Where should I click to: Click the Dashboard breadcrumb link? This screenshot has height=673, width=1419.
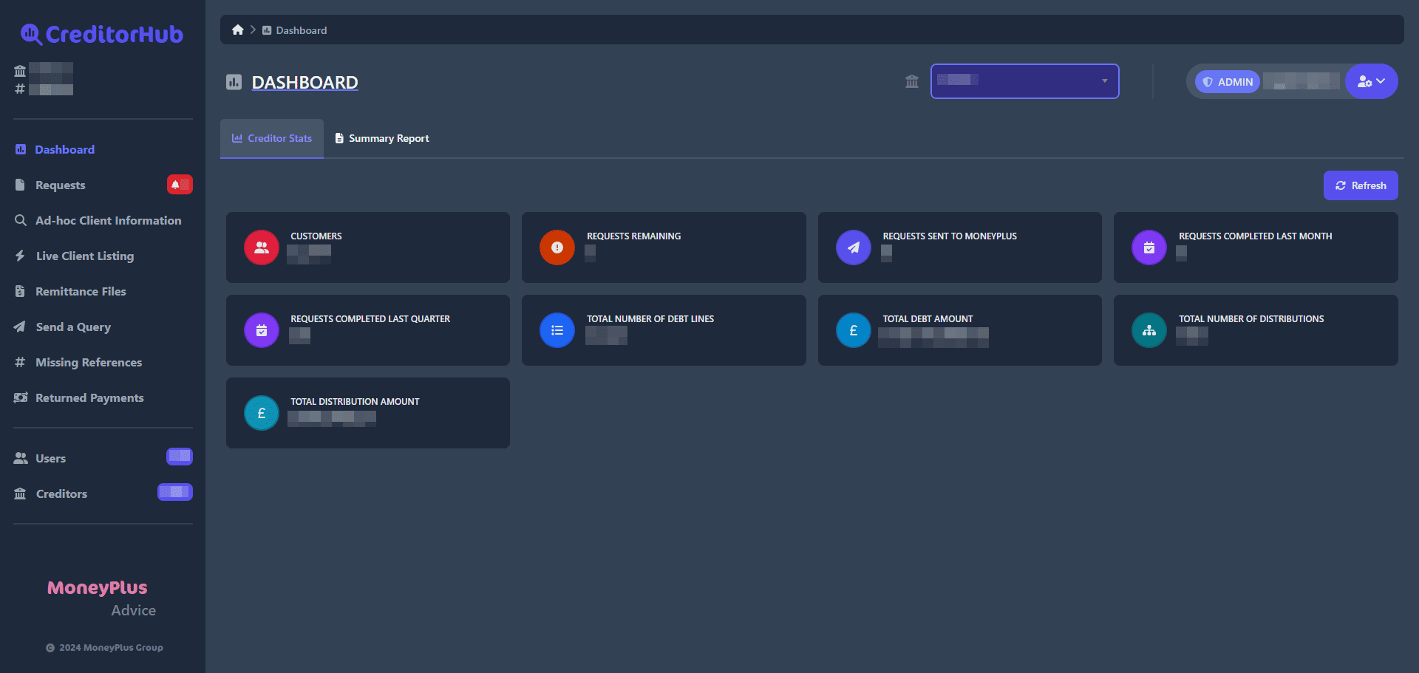coord(295,30)
